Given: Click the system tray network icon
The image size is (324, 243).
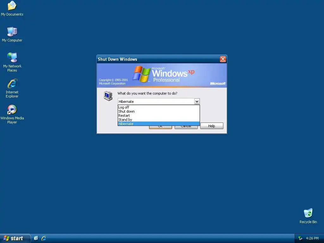Looking at the screenshot, I should coord(300,238).
